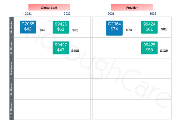Click the Provider header banner
Screen dimensions: 185x123
(x=132, y=7)
